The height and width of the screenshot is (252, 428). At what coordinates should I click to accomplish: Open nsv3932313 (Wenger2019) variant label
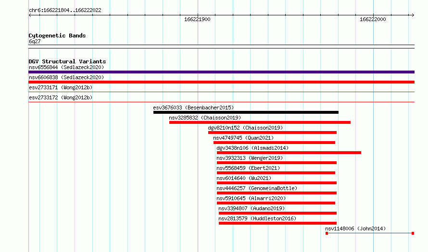point(250,158)
